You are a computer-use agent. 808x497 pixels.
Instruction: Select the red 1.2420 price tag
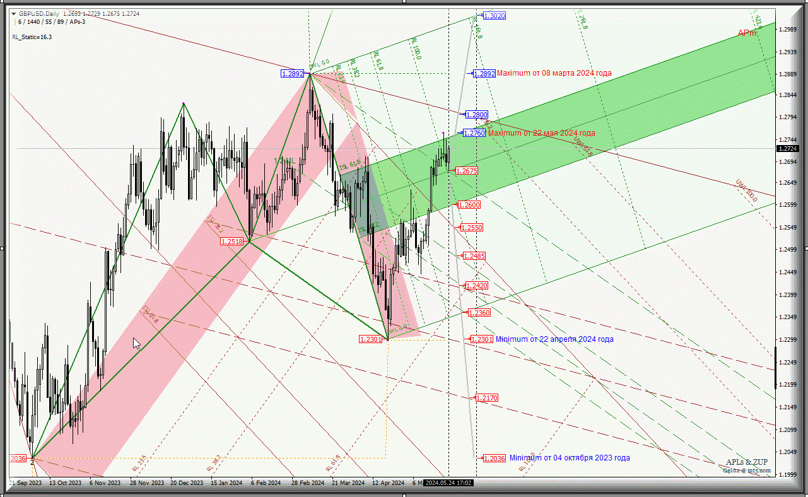point(476,286)
